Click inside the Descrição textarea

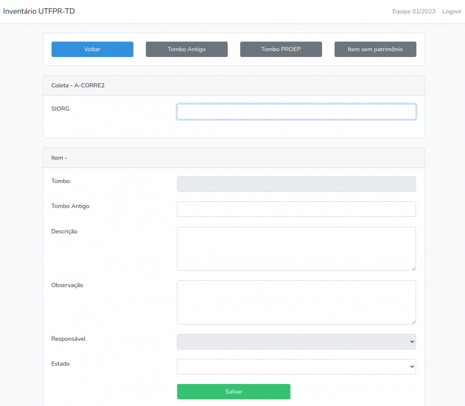tap(296, 249)
